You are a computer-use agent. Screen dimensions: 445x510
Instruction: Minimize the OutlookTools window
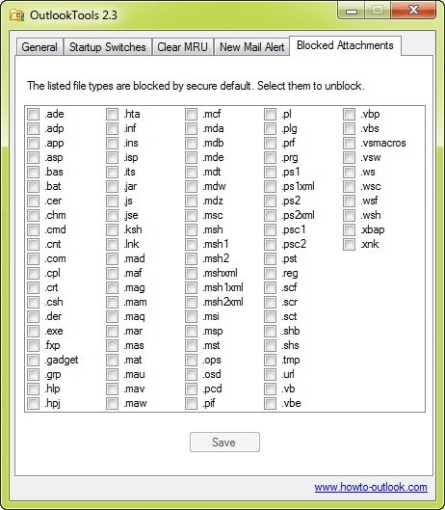point(352,11)
